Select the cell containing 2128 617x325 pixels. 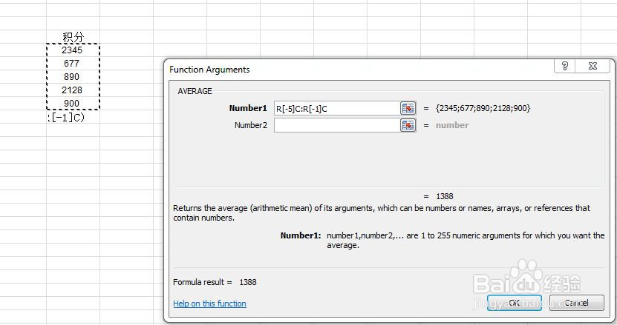[x=74, y=90]
